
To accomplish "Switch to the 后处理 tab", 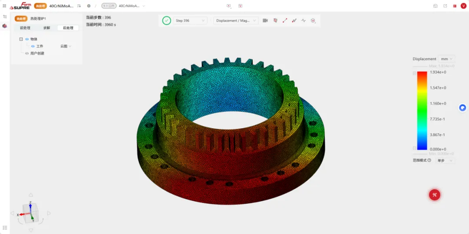I will tap(68, 28).
